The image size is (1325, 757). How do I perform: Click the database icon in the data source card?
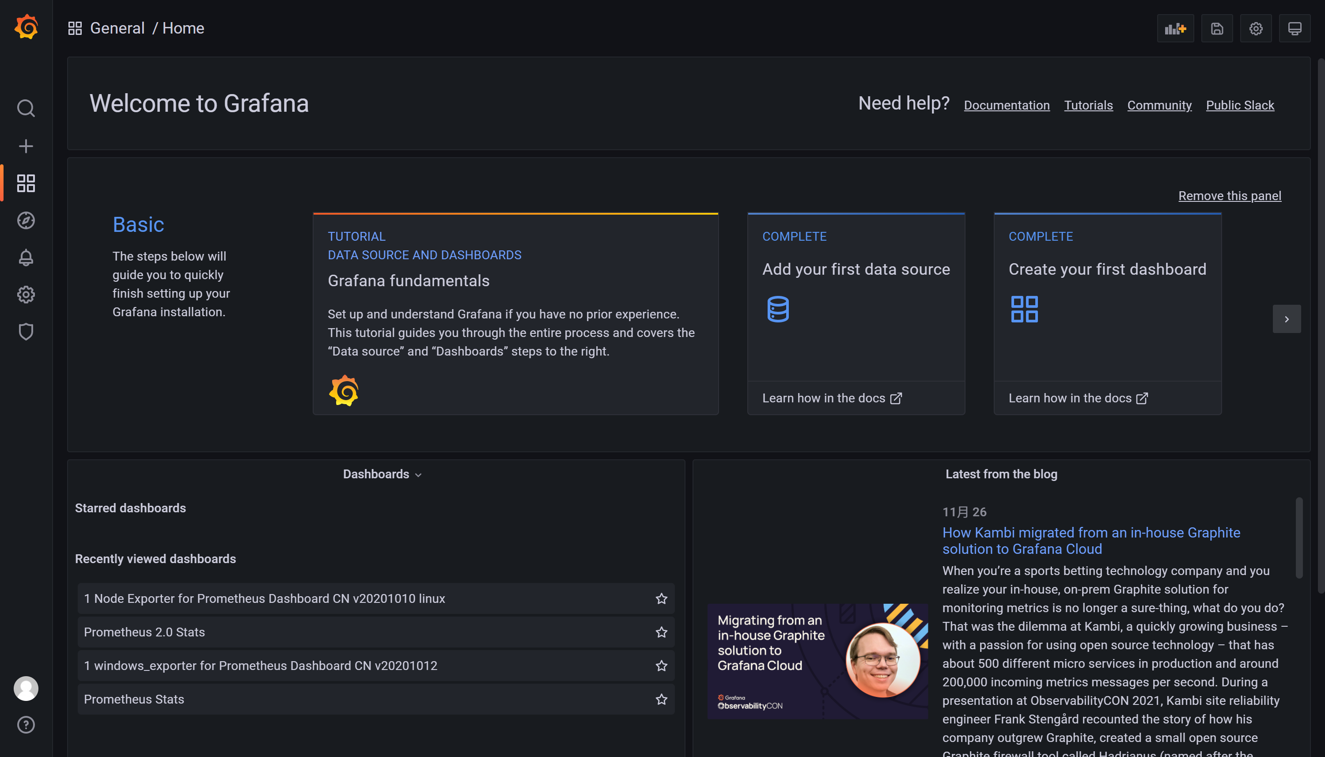(778, 309)
